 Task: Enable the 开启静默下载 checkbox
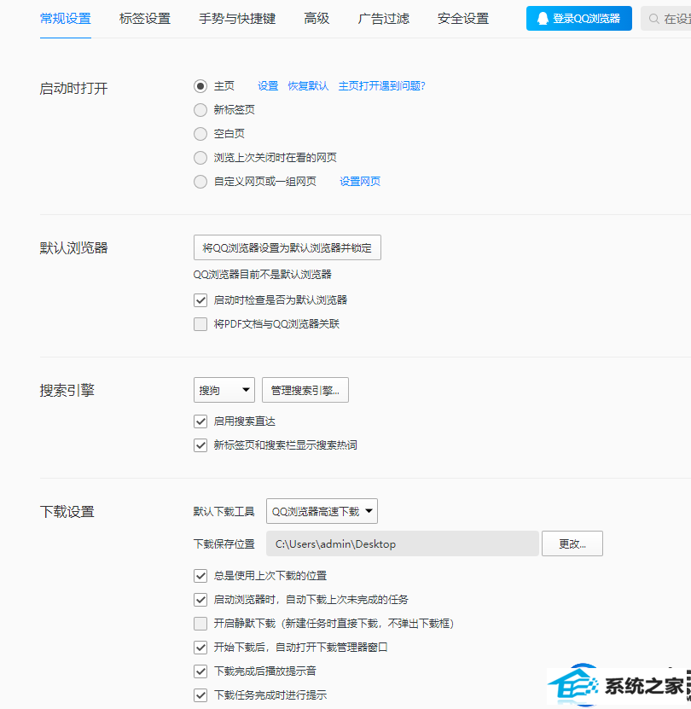(200, 624)
